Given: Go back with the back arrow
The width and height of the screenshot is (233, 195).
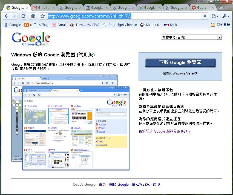Looking at the screenshot, I should click(x=7, y=16).
